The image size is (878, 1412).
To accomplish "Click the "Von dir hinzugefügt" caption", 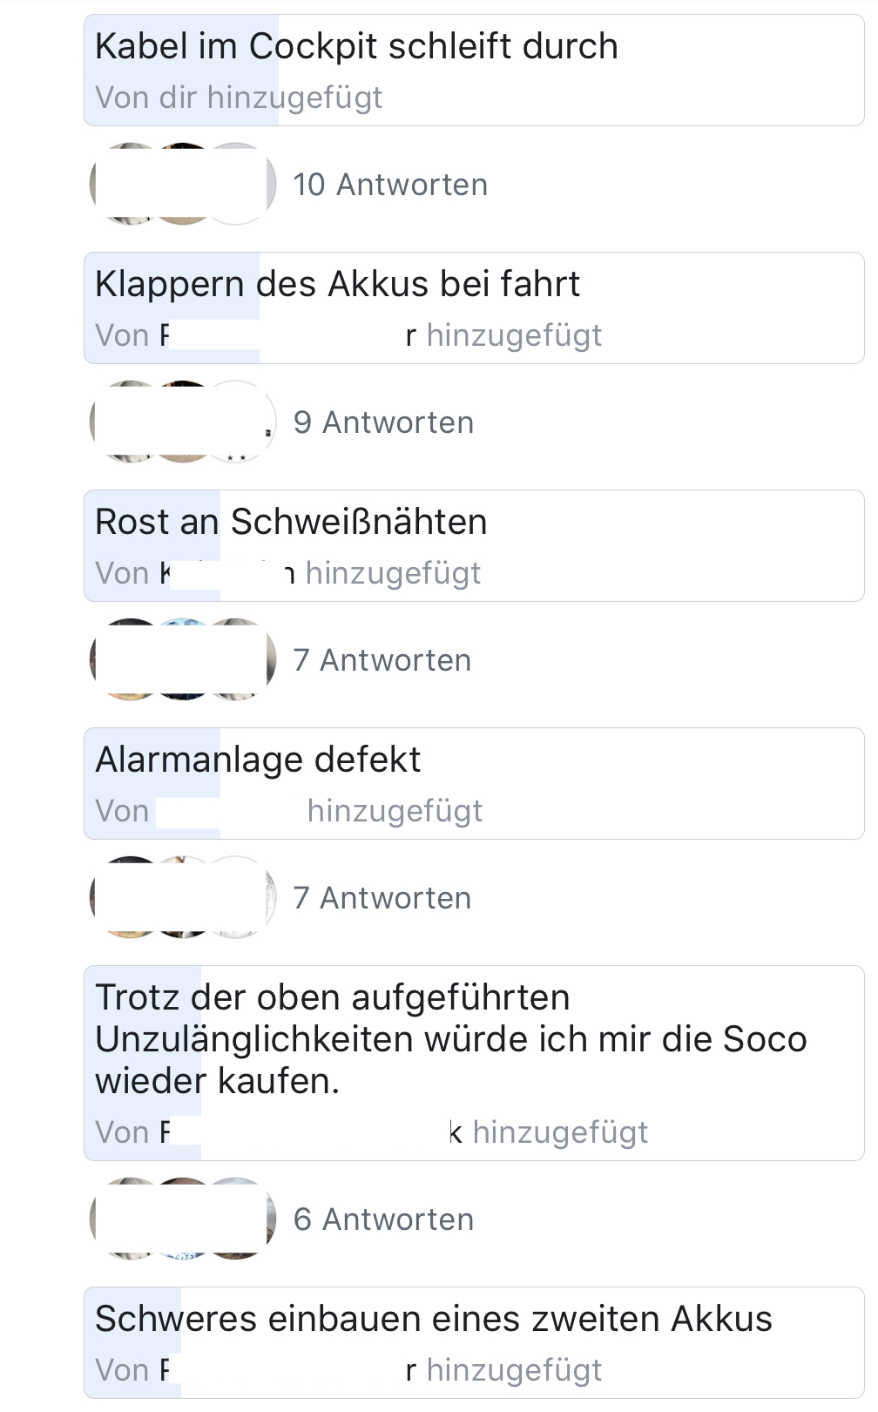I will (x=239, y=98).
